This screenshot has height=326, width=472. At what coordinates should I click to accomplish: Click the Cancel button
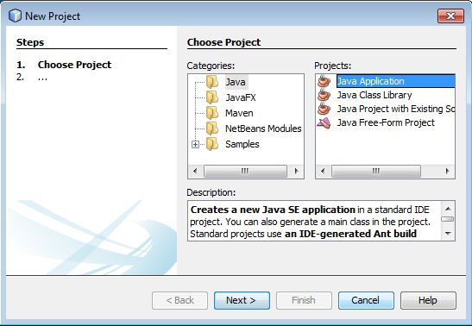coord(366,300)
